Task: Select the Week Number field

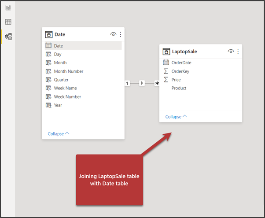Action: [83, 97]
